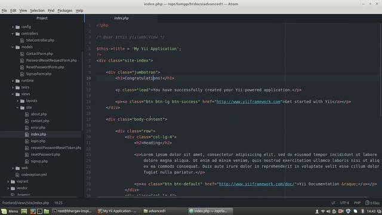Select index.php in the tree view
Image resolution: width=382 pixels, height=215 pixels.
38,134
